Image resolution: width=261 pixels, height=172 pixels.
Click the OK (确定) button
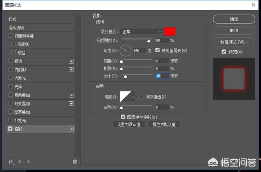(234, 19)
